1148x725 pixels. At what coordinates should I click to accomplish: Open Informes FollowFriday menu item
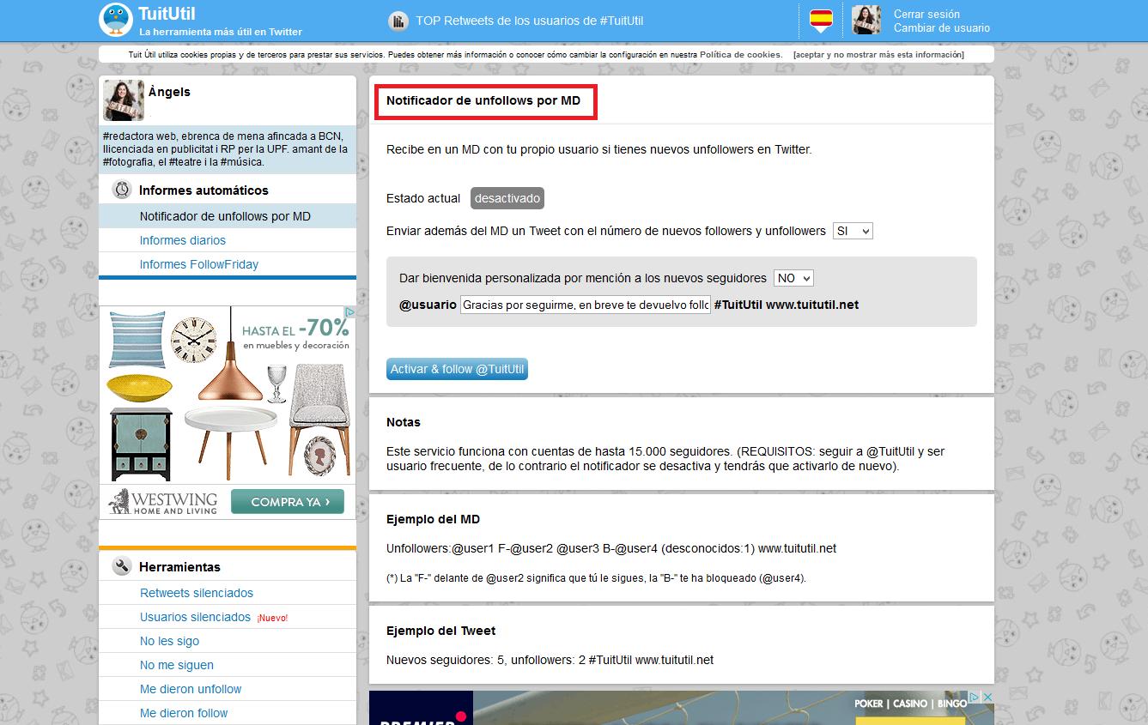(199, 264)
